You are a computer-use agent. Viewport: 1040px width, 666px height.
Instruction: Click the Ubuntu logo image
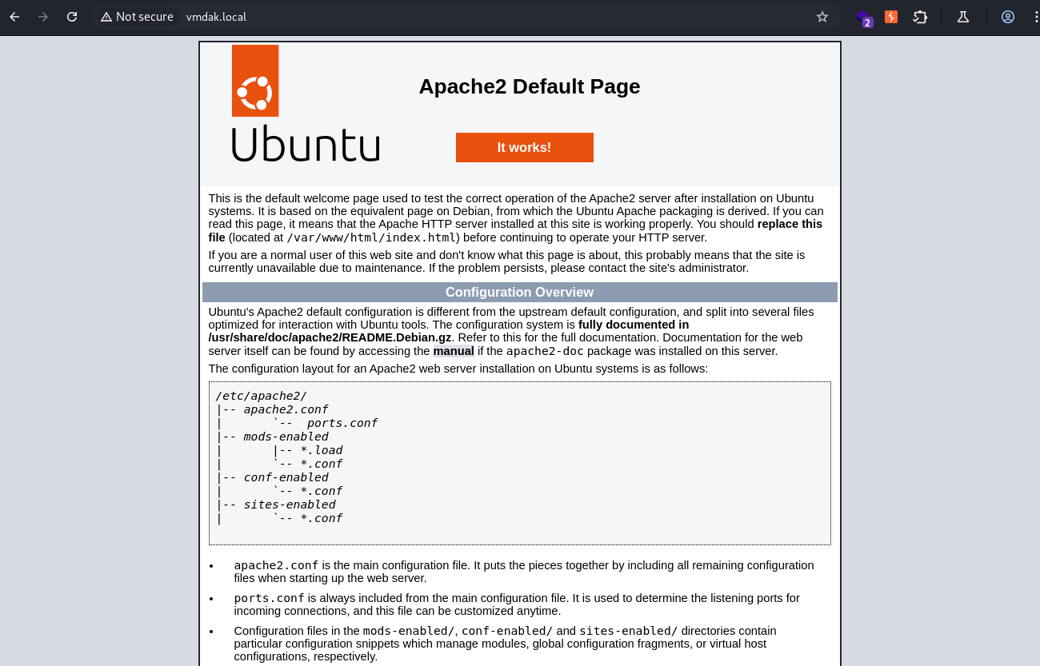306,103
